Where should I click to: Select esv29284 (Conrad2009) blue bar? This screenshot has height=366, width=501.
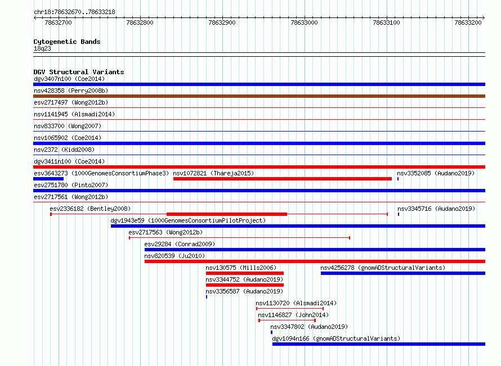315,250
